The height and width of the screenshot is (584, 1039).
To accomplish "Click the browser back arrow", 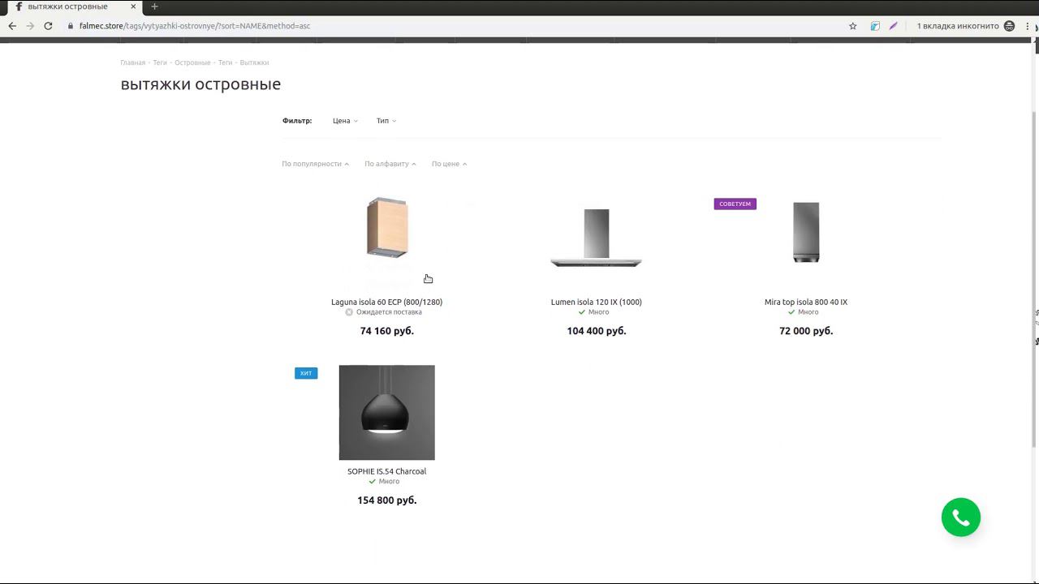I will (x=12, y=26).
